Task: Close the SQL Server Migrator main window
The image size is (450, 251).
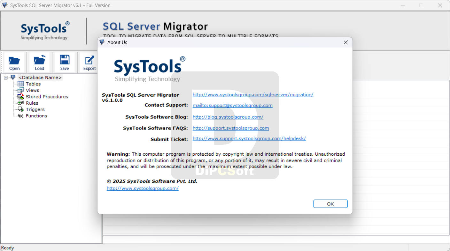Action: pyautogui.click(x=440, y=5)
